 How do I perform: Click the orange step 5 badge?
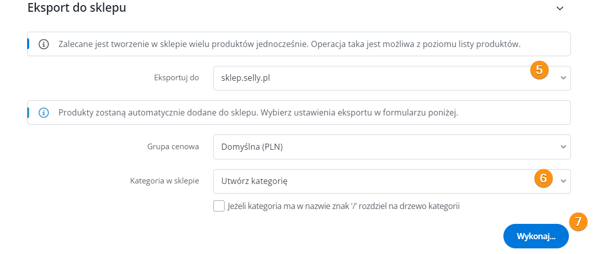click(x=539, y=70)
